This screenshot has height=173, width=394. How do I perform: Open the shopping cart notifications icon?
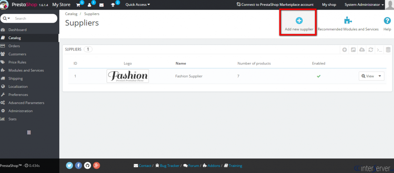click(x=78, y=5)
